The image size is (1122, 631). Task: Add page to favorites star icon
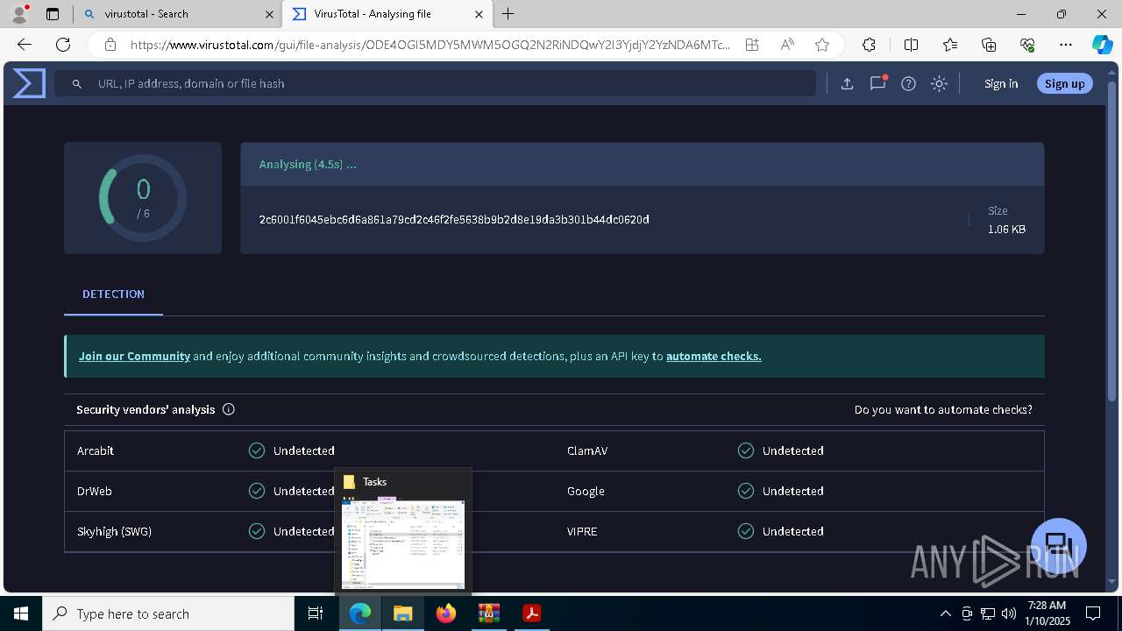[x=821, y=45]
